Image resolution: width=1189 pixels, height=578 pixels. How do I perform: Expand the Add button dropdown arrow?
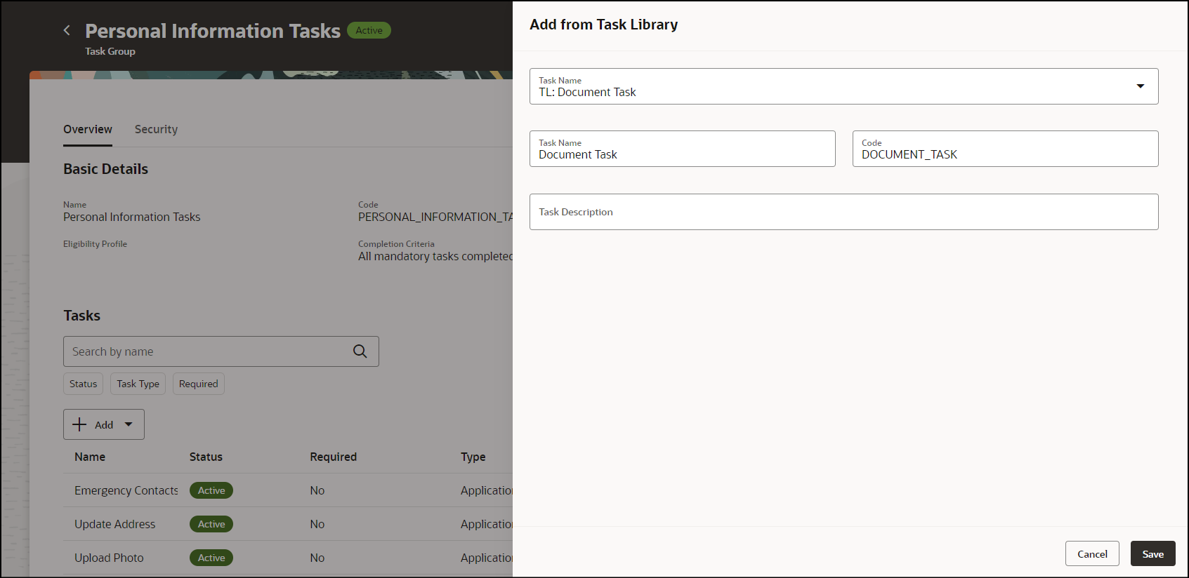(129, 424)
